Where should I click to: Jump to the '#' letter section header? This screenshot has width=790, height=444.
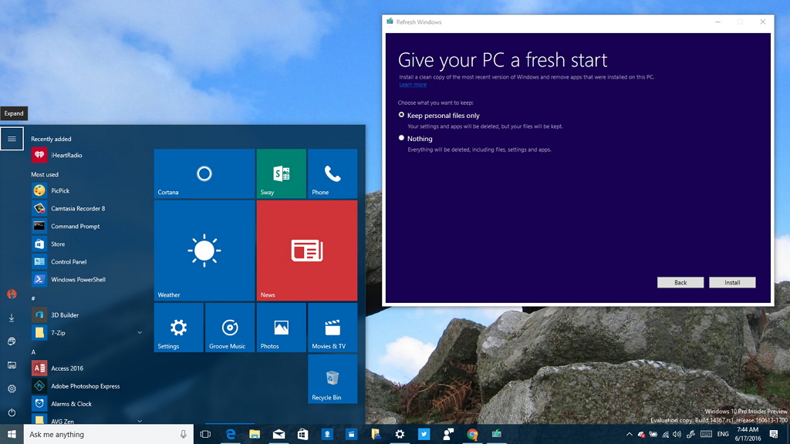33,298
